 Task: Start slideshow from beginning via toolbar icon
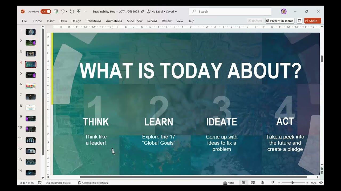[x=79, y=11]
